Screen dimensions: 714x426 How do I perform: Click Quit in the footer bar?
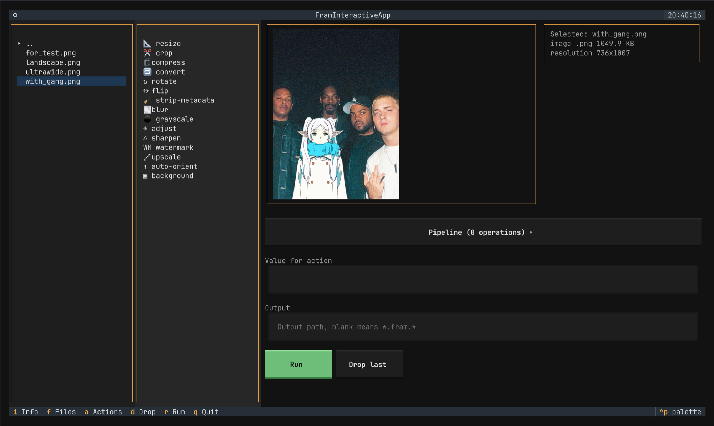click(206, 412)
